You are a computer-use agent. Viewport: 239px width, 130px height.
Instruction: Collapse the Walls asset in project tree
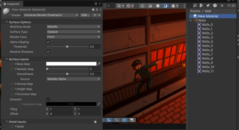191,20
